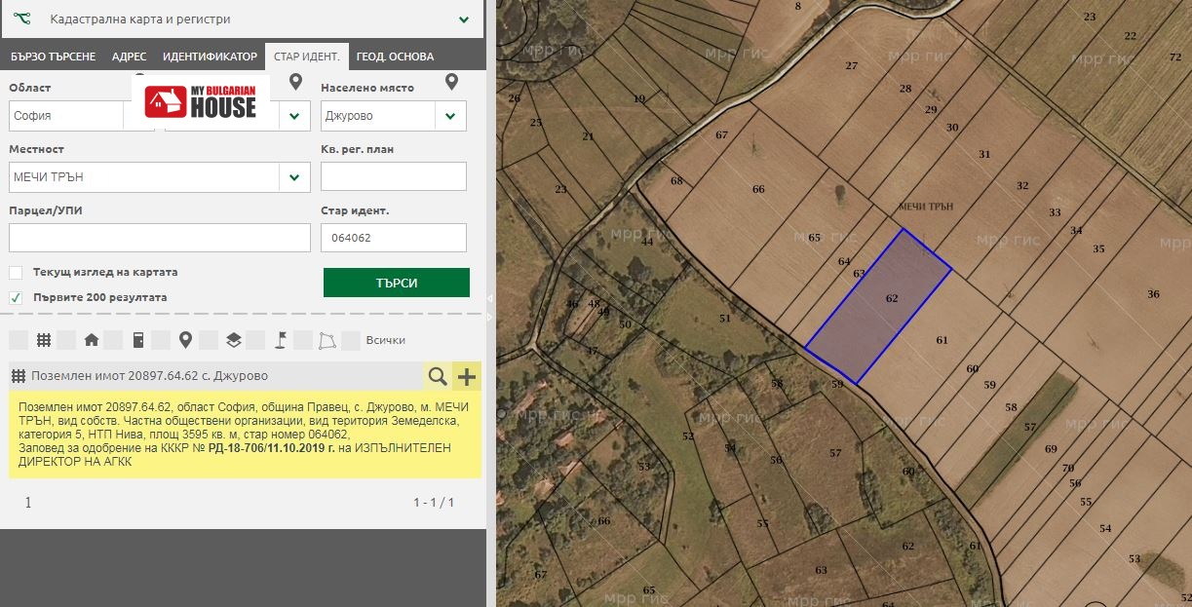This screenshot has width=1192, height=607.
Task: Click the map pin icon in filter row
Action: [185, 340]
